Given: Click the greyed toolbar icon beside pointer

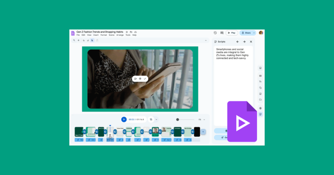Looking at the screenshot, I should (97, 40).
